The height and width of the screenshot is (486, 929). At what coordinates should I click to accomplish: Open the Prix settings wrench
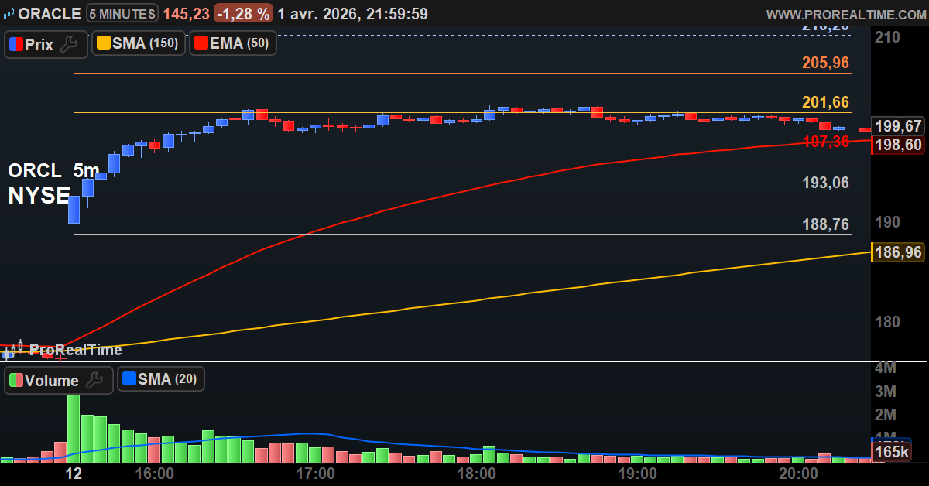[70, 44]
